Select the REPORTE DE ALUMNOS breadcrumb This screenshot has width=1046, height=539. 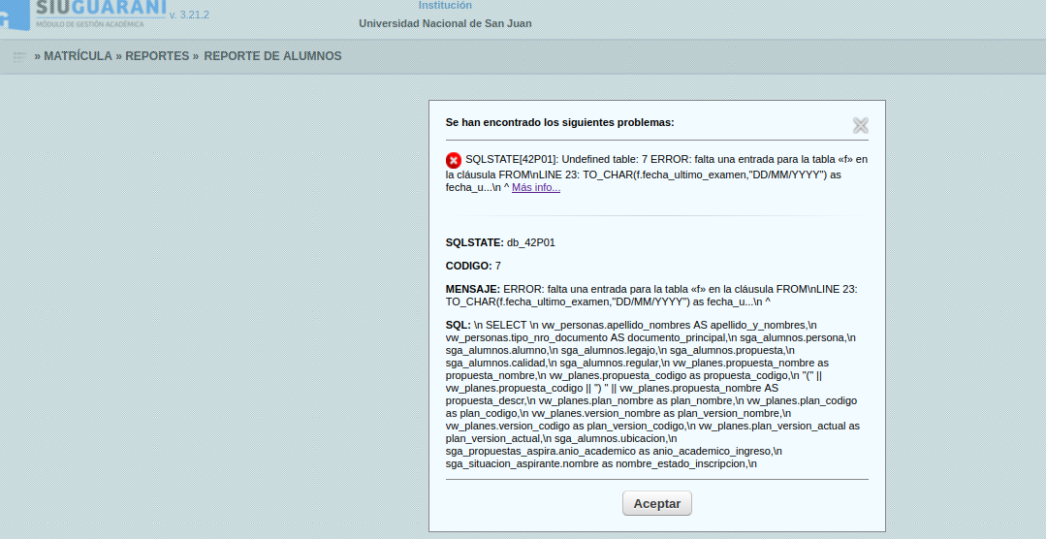tap(272, 56)
